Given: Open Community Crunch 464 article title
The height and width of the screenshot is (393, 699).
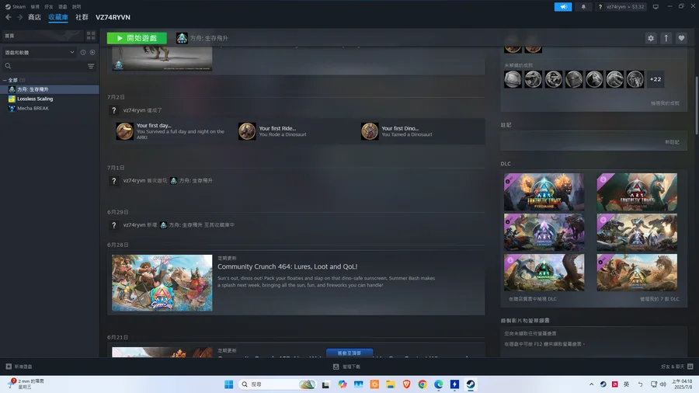Looking at the screenshot, I should coord(287,266).
